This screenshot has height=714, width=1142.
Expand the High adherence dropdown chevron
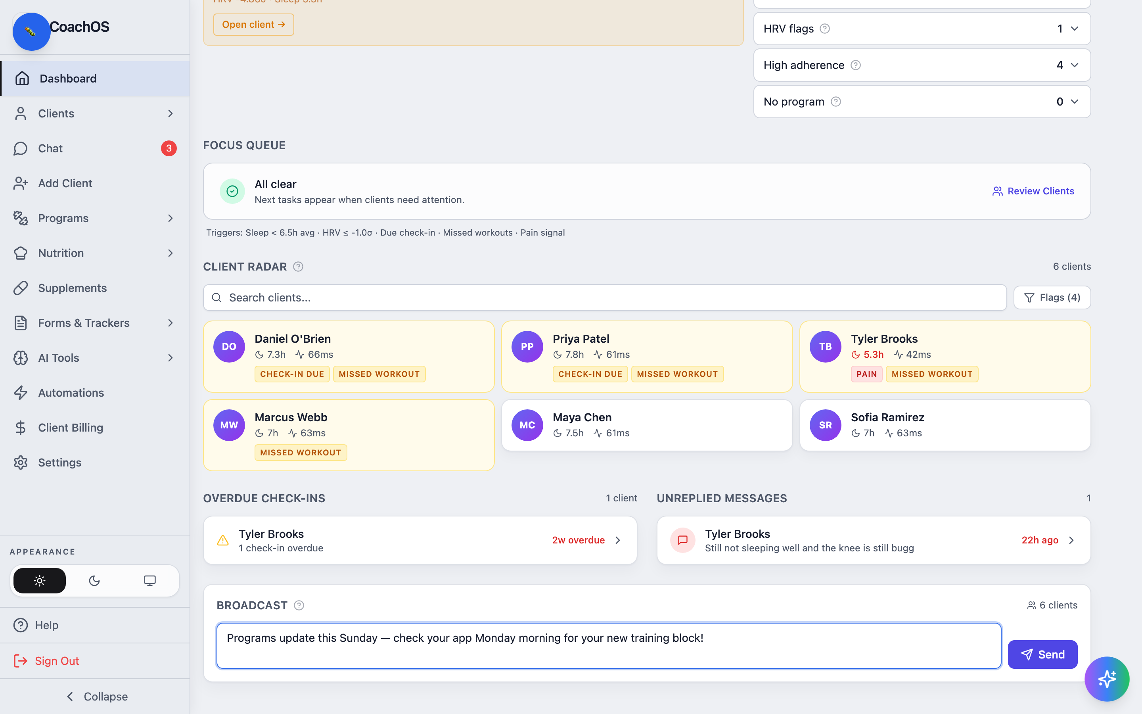[x=1075, y=65]
